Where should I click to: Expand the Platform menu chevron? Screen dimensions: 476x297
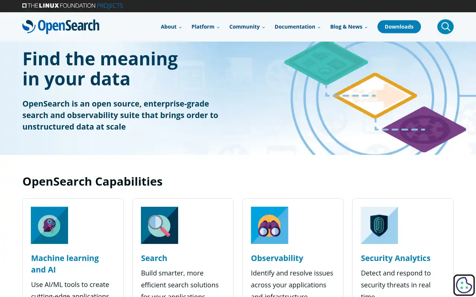(218, 27)
